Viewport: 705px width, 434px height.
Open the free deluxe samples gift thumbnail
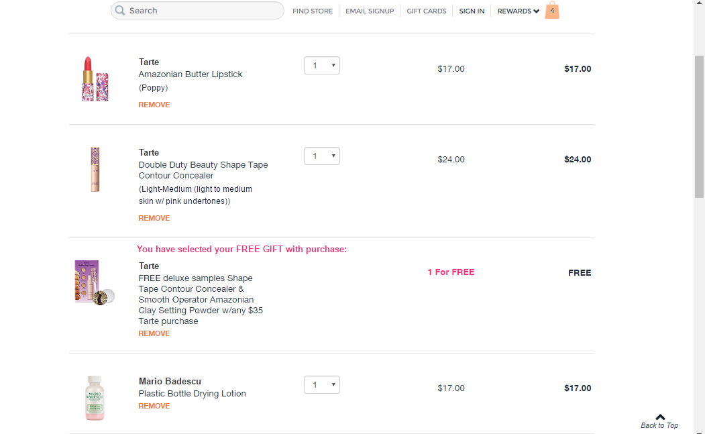coord(95,282)
